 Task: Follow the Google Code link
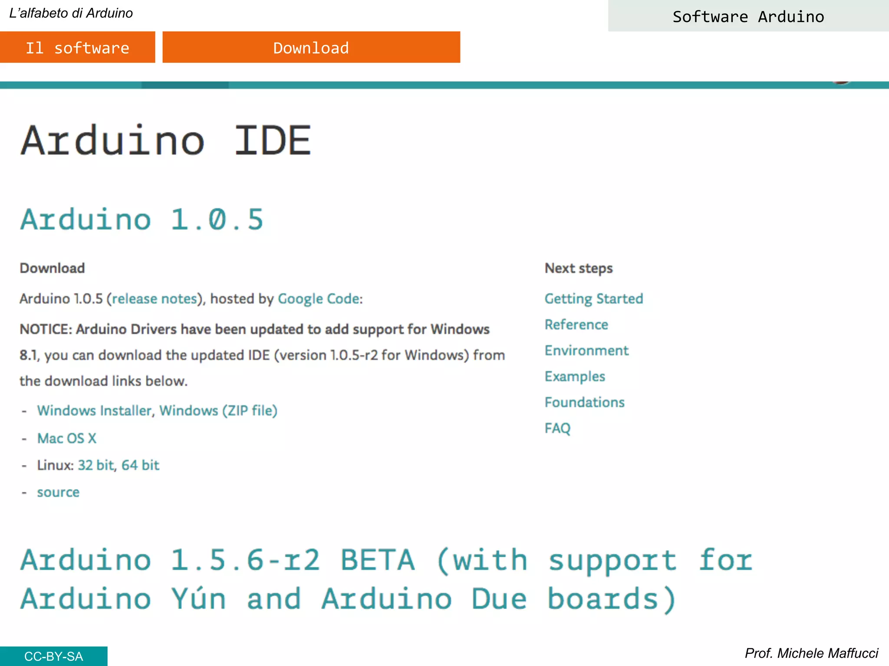pyautogui.click(x=319, y=299)
